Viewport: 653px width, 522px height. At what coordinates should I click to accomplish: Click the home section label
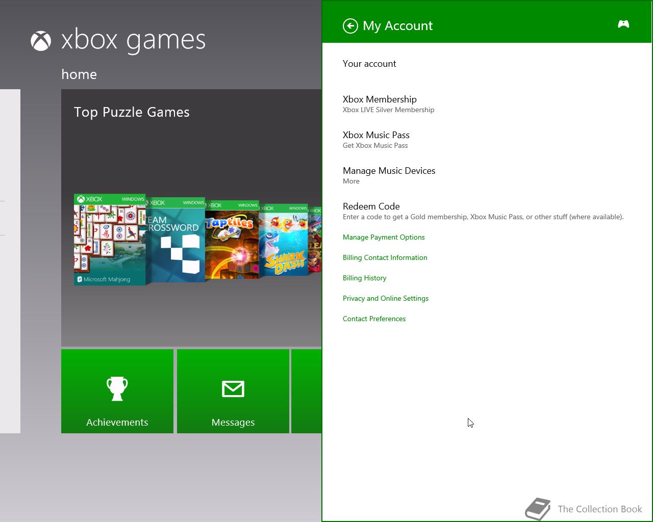tap(79, 74)
